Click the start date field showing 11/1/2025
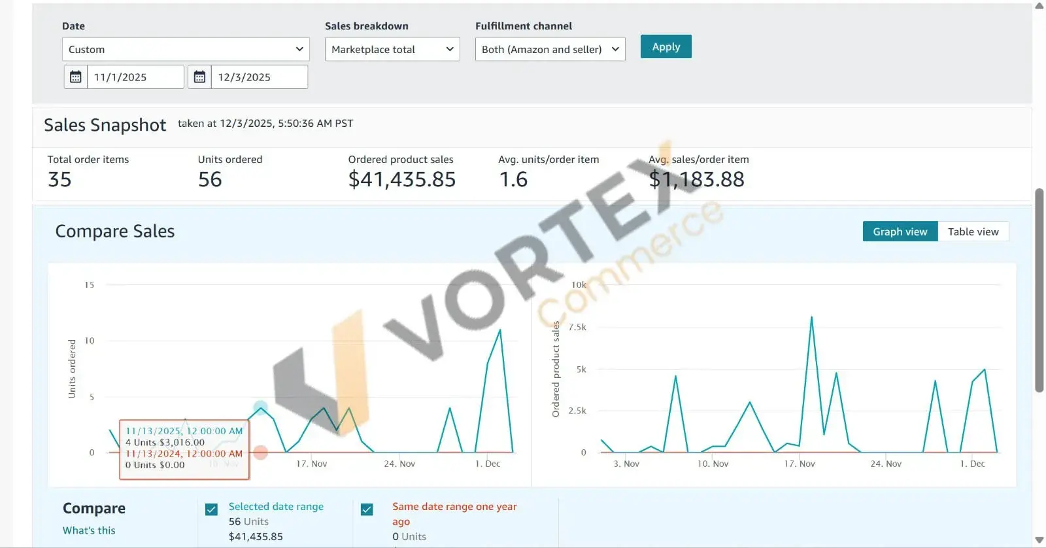Image resolution: width=1046 pixels, height=548 pixels. pyautogui.click(x=135, y=77)
